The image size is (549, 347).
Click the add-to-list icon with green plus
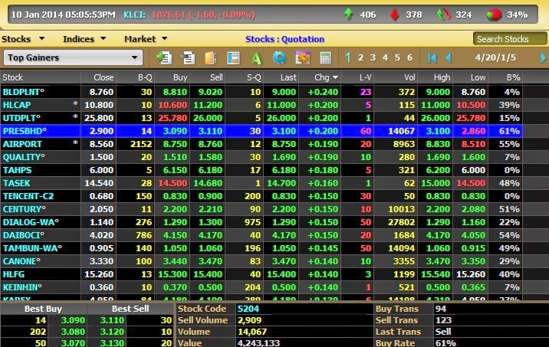[164, 57]
